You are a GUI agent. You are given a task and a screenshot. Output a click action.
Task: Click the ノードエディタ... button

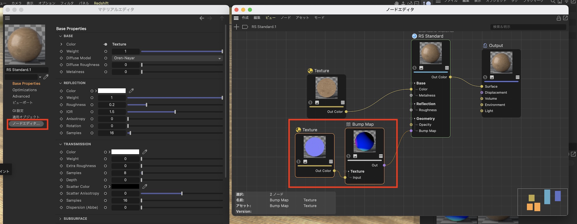[x=26, y=124]
